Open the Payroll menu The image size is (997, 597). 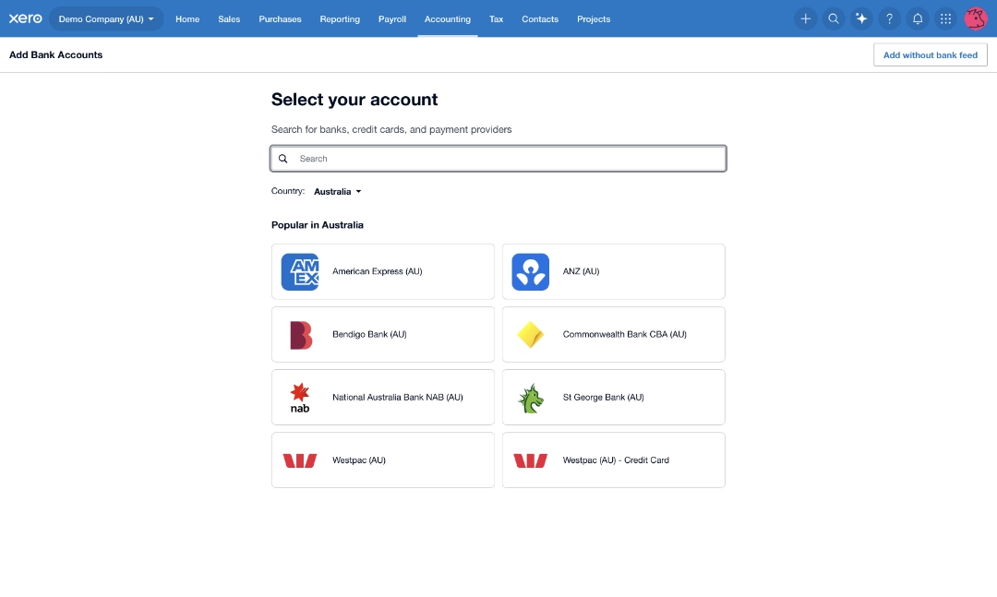tap(391, 19)
